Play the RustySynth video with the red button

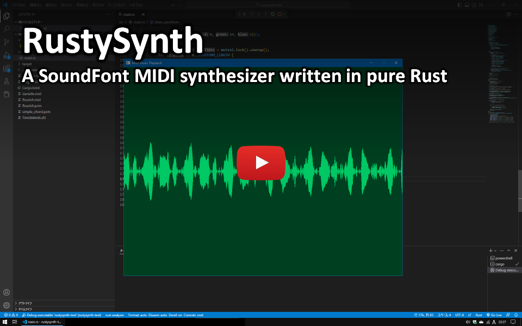point(261,162)
